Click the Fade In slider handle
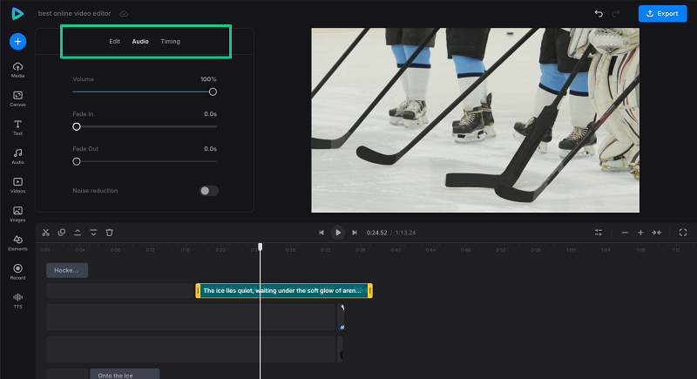The height and width of the screenshot is (379, 697). point(77,126)
